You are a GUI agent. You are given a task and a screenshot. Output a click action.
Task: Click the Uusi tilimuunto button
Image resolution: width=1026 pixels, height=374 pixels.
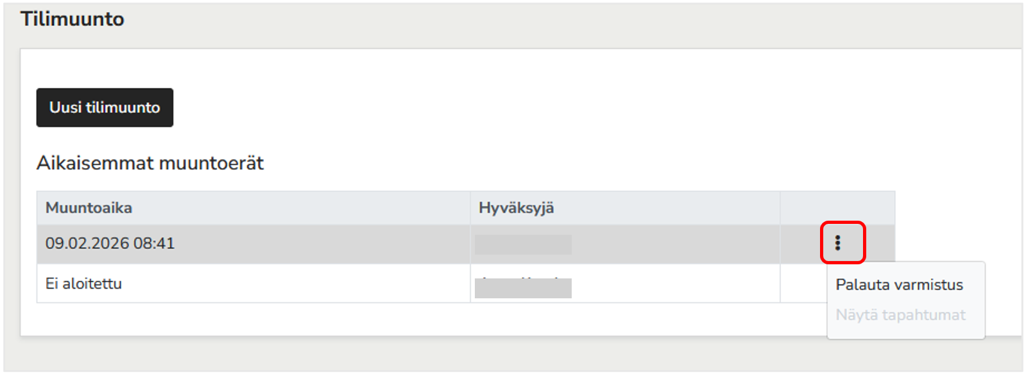pyautogui.click(x=105, y=108)
